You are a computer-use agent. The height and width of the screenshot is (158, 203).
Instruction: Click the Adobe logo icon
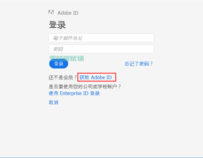(x=51, y=12)
